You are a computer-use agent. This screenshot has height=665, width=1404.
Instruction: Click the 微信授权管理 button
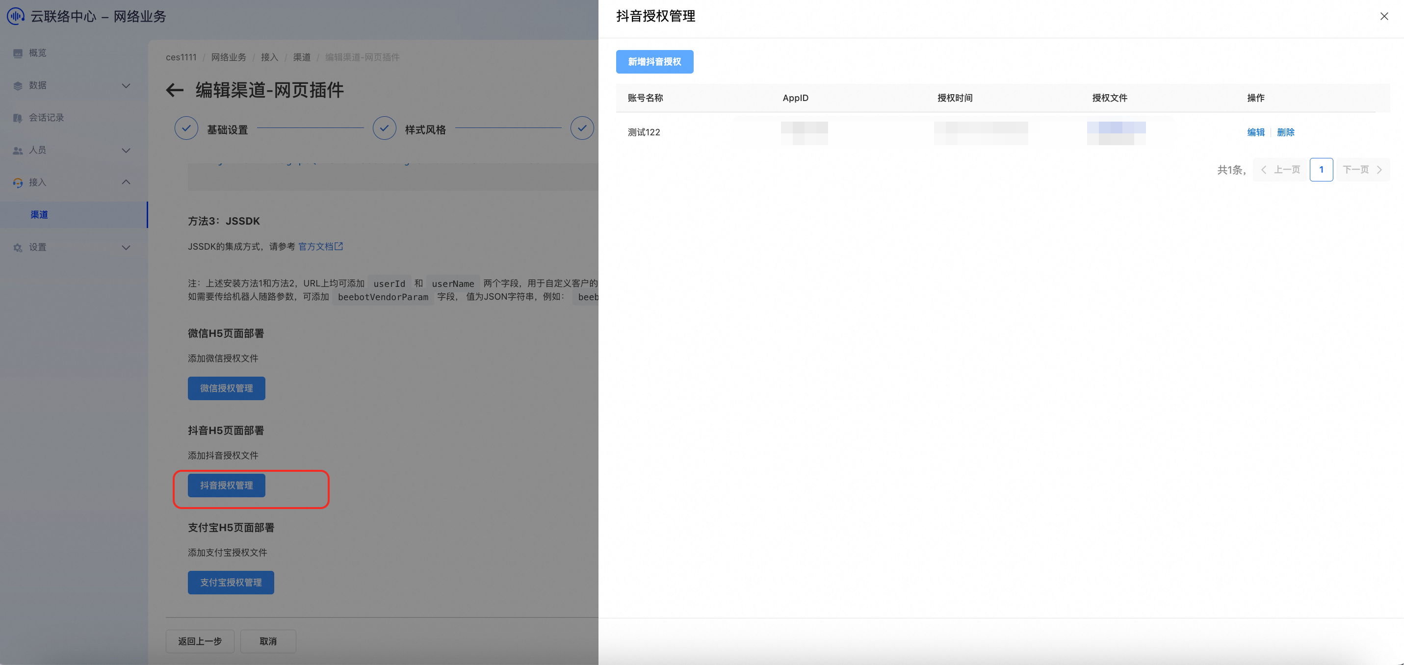(x=226, y=388)
